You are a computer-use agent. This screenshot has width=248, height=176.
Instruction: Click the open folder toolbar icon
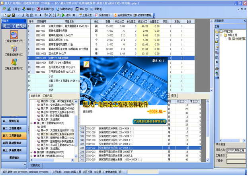pyautogui.click(x=9, y=15)
